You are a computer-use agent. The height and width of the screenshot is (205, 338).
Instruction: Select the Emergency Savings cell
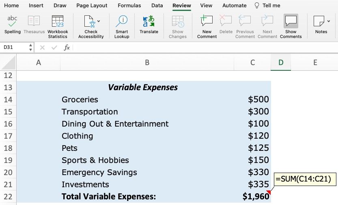point(147,172)
